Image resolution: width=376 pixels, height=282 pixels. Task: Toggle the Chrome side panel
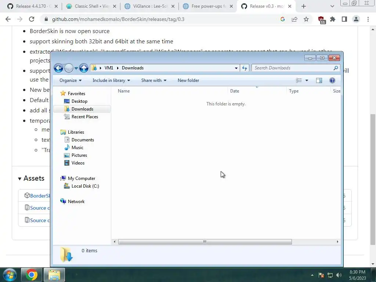pos(344,19)
